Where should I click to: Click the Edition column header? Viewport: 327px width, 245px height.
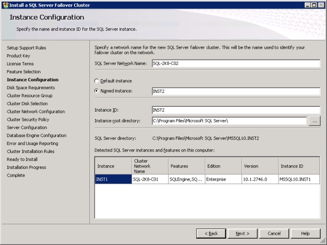coord(223,166)
